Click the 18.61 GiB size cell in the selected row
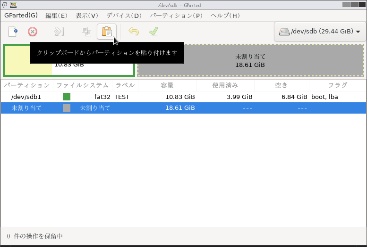Image resolution: width=367 pixels, height=247 pixels. pos(180,108)
